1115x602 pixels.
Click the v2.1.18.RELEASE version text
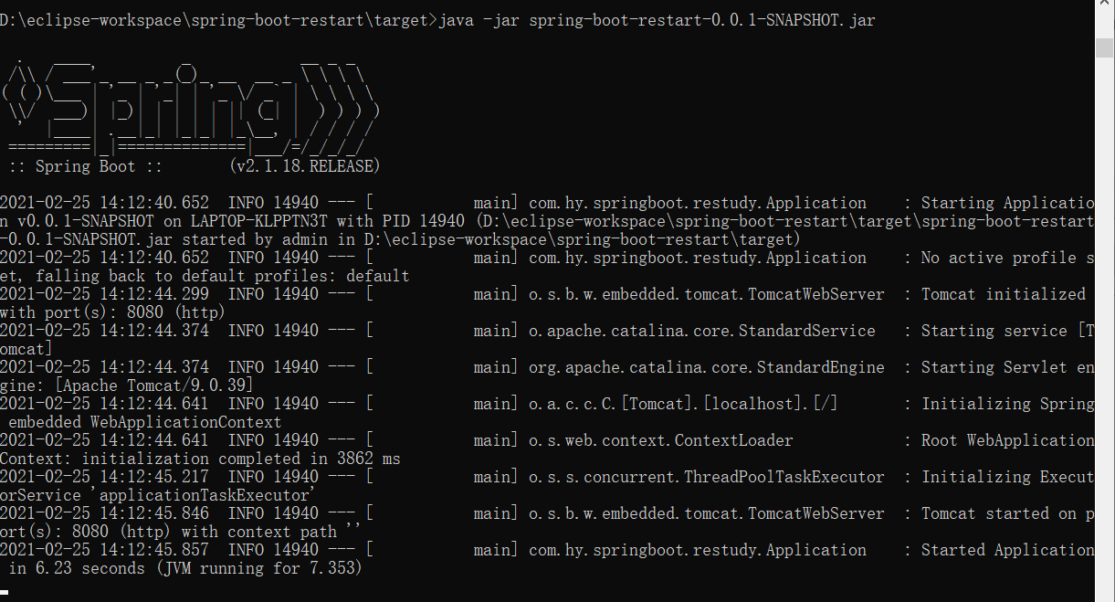(x=305, y=166)
